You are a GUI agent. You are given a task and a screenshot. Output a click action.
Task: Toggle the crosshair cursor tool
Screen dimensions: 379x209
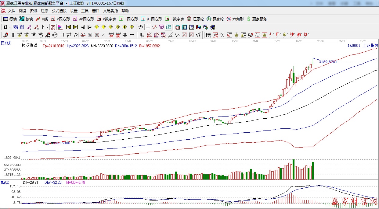(148, 27)
